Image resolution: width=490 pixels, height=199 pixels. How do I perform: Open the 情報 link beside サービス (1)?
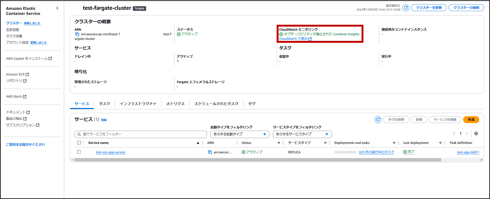104,120
